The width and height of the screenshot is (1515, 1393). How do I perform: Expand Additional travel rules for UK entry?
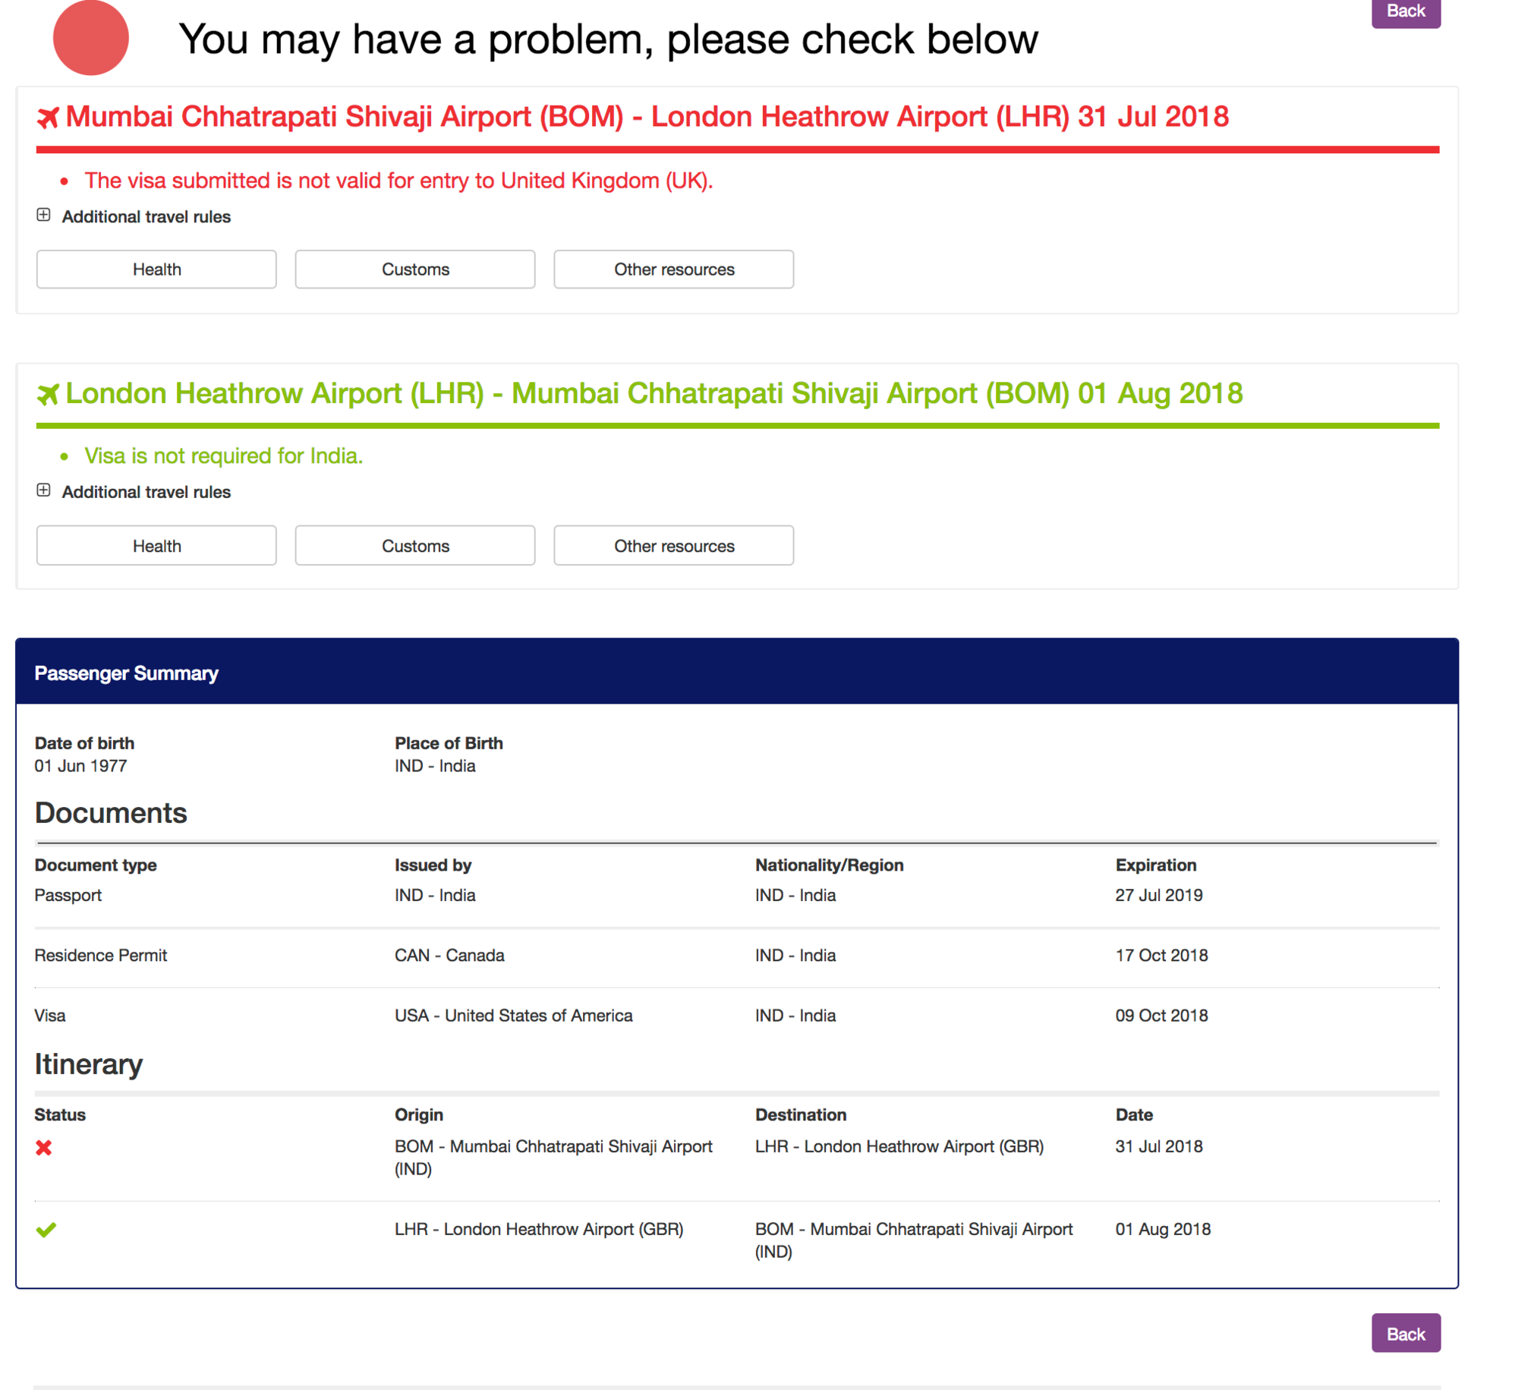pos(146,216)
